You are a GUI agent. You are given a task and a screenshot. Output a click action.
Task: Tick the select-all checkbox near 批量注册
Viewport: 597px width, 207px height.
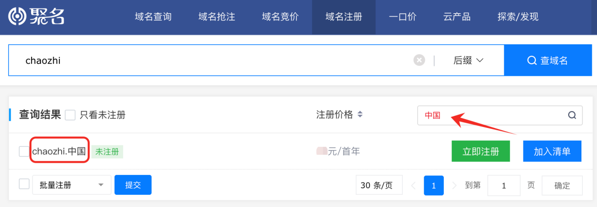point(24,183)
